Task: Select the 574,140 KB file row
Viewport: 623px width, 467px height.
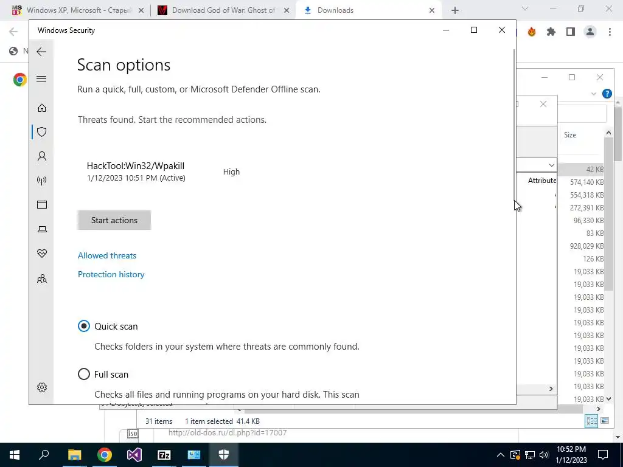Action: click(580, 182)
